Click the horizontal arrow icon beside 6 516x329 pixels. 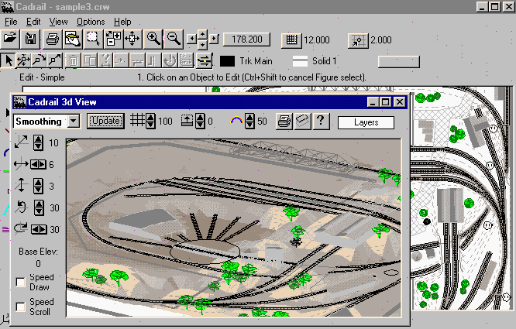[21, 163]
